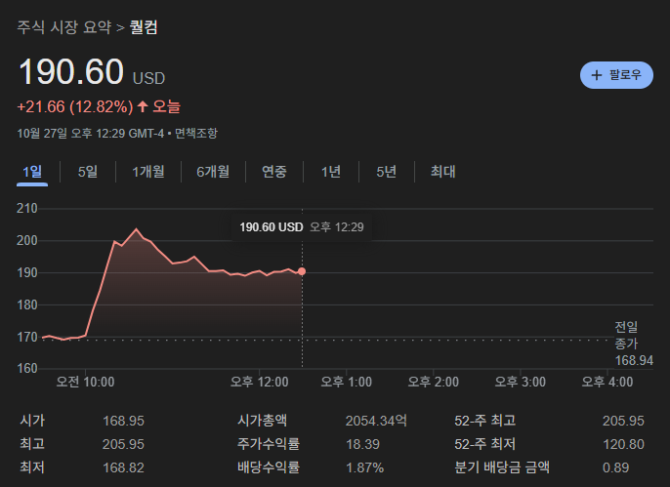Click the 160 y-axis label

(x=27, y=368)
